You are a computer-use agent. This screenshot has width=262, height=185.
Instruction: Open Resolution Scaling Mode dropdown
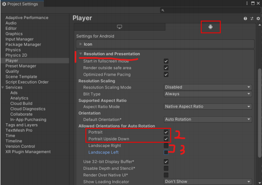click(208, 87)
